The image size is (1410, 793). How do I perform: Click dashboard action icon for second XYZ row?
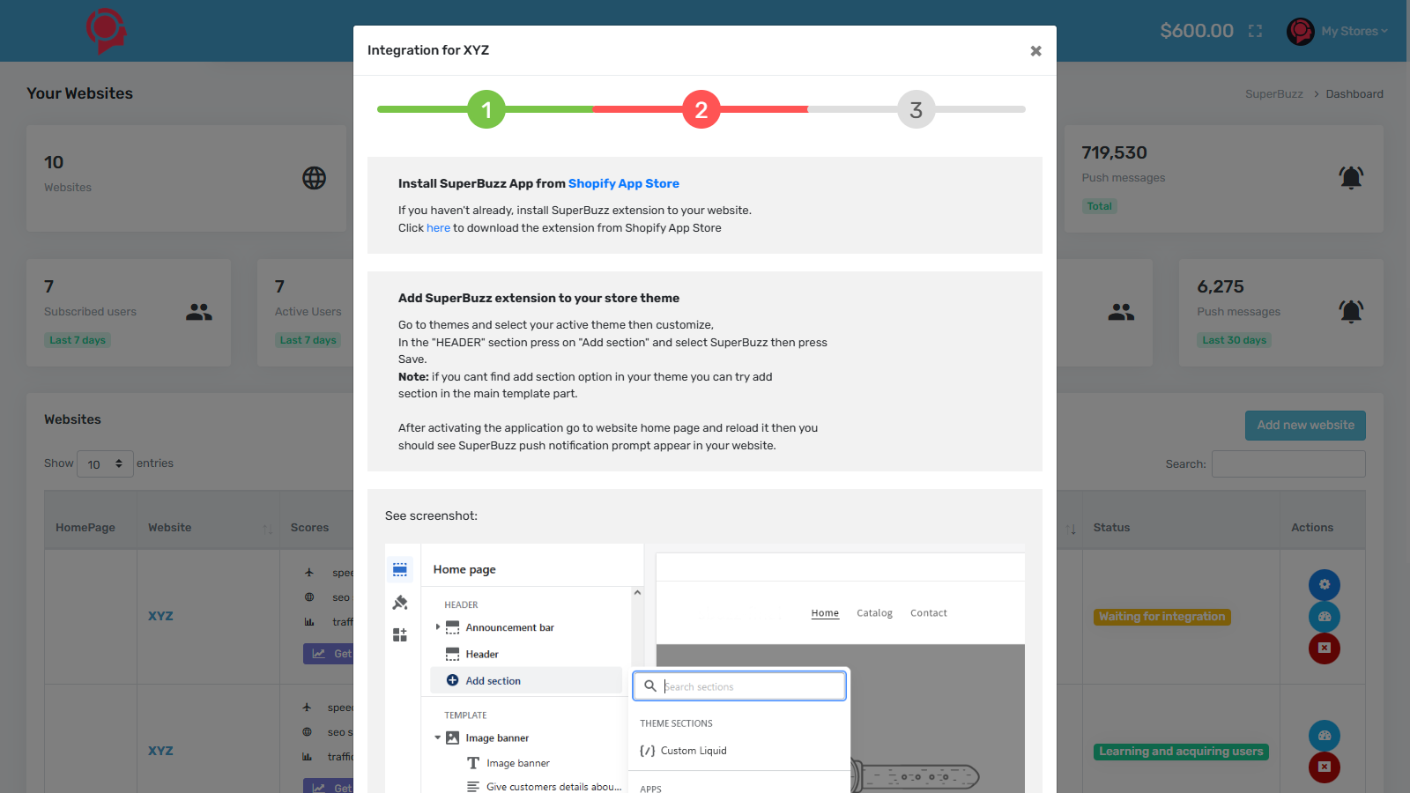(1324, 736)
